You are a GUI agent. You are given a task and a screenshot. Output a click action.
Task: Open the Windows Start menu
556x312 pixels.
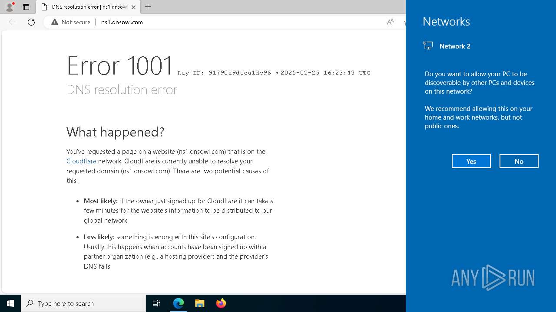pyautogui.click(x=10, y=303)
